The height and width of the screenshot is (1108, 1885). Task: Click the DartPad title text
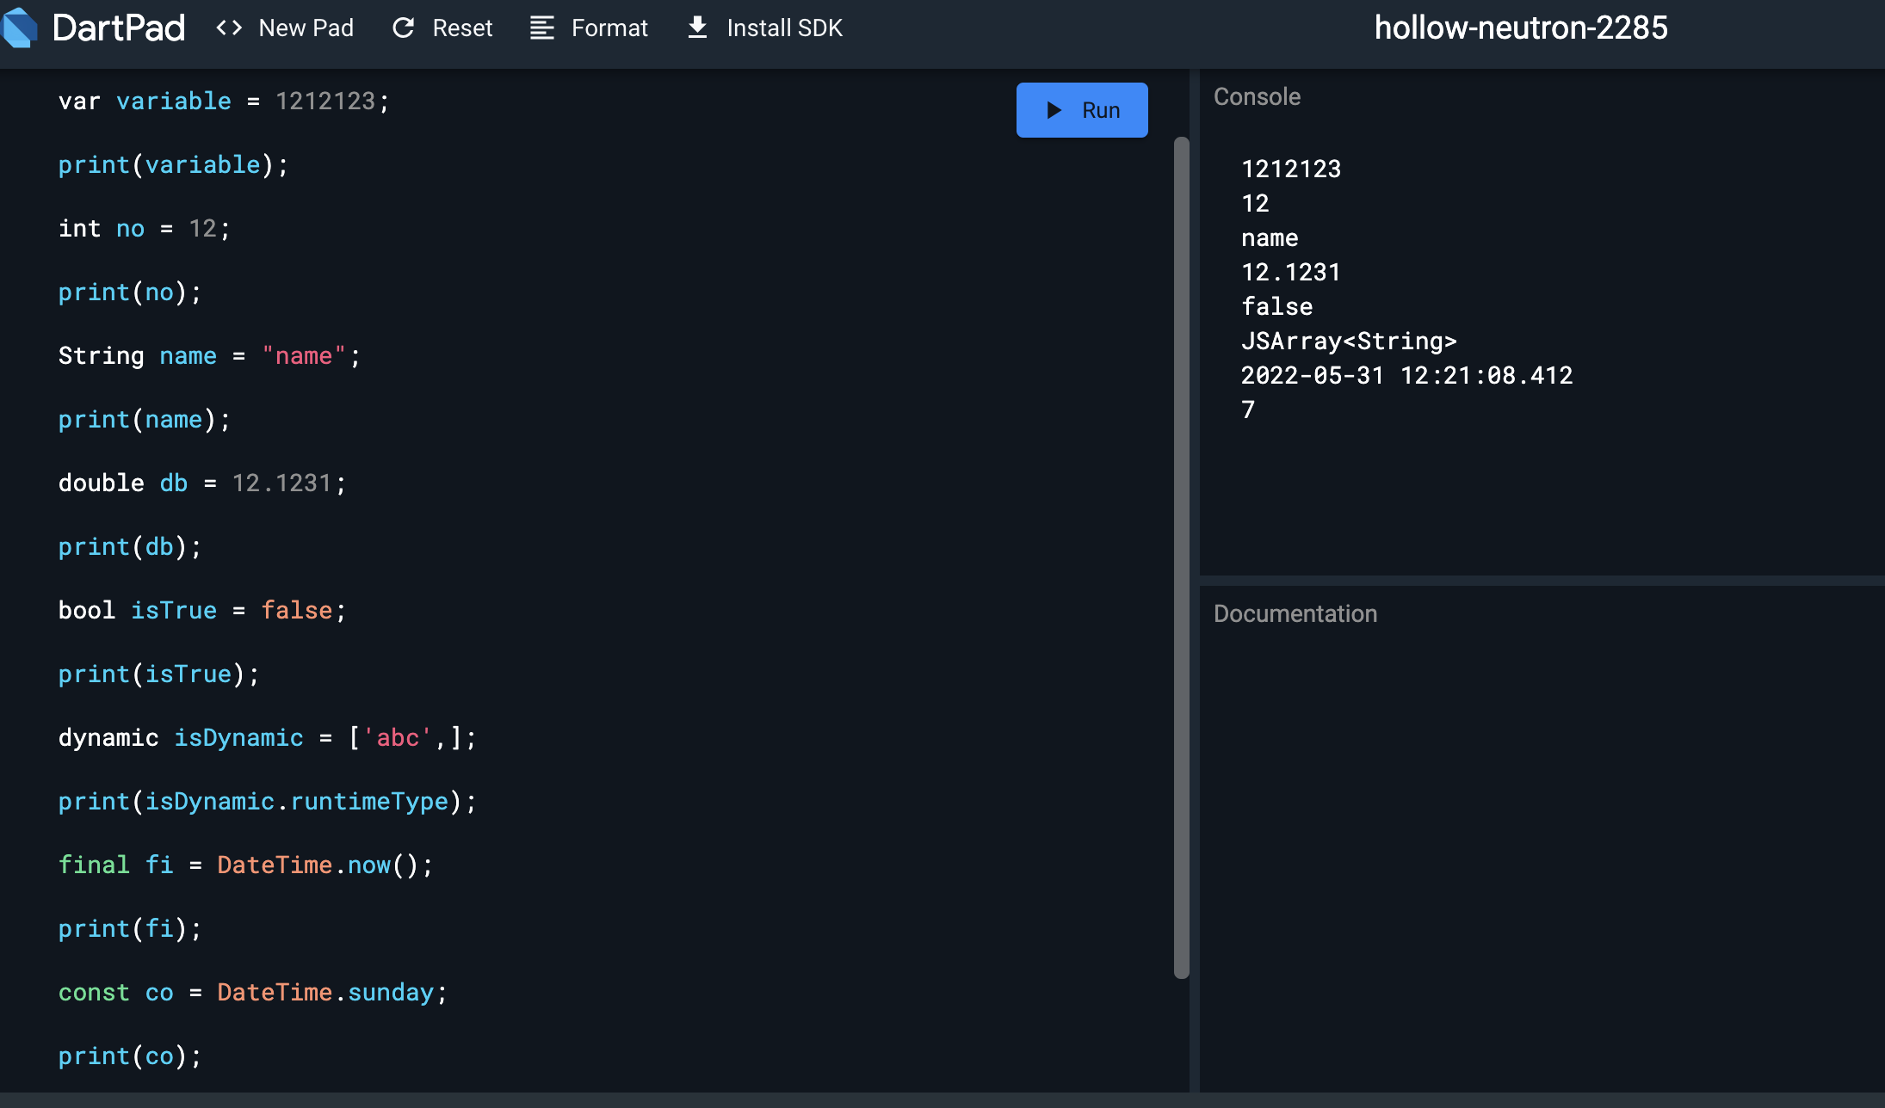pyautogui.click(x=119, y=28)
